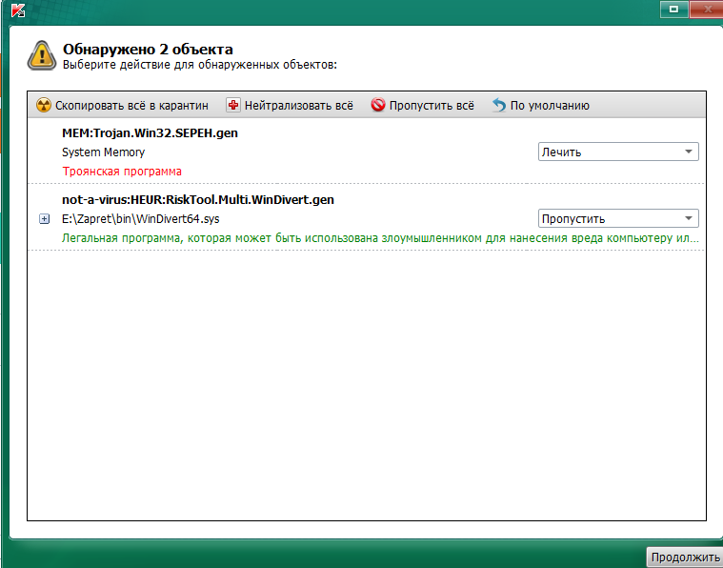Restore the window using title bar button

pyautogui.click(x=674, y=10)
